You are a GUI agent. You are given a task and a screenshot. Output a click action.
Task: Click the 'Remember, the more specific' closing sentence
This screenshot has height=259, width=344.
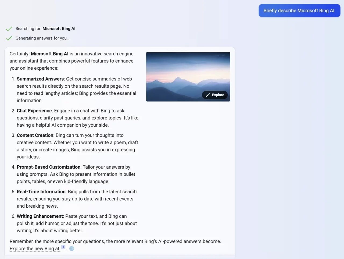(115, 241)
